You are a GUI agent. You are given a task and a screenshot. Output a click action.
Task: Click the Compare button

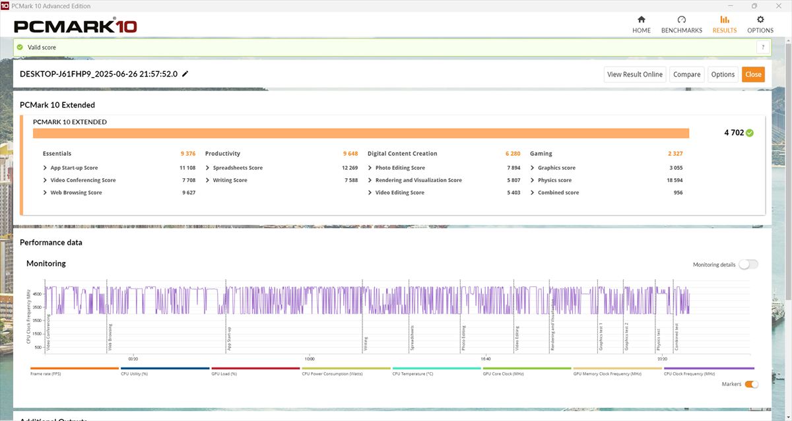click(687, 75)
